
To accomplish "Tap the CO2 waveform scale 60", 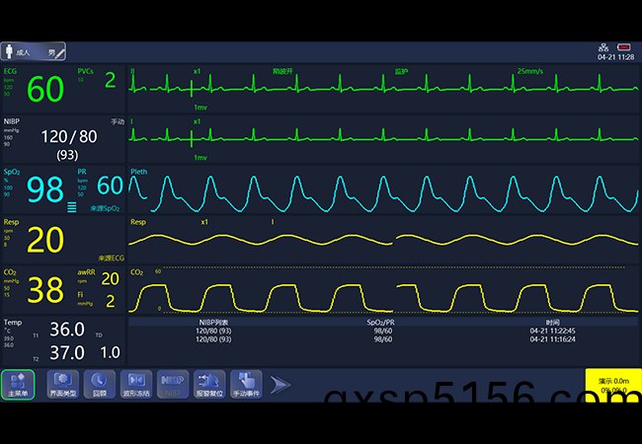I will coord(158,271).
